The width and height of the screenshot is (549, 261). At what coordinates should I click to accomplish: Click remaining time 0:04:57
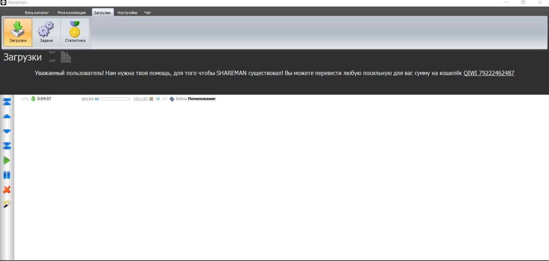point(44,99)
